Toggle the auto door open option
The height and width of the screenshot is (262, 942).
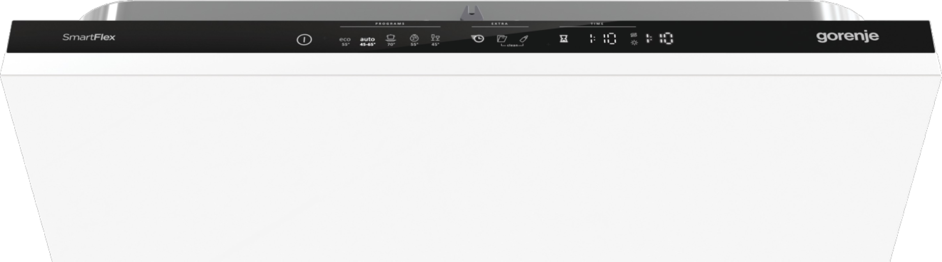tap(502, 39)
